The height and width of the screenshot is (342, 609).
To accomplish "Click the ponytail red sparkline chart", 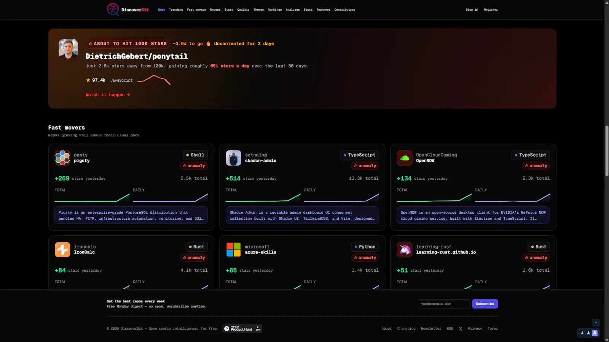I will click(154, 80).
